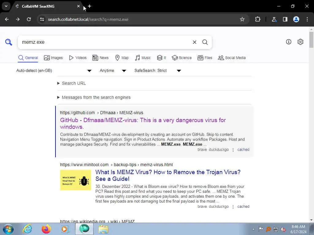
Task: Click the SearXNG magnifier logo
Action: pos(9,42)
